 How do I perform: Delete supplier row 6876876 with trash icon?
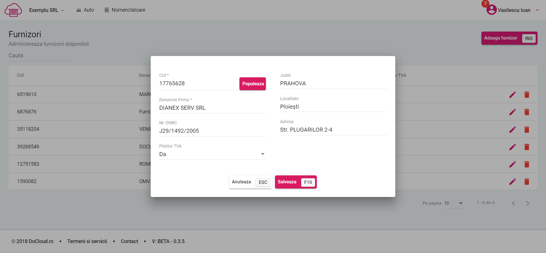point(527,112)
